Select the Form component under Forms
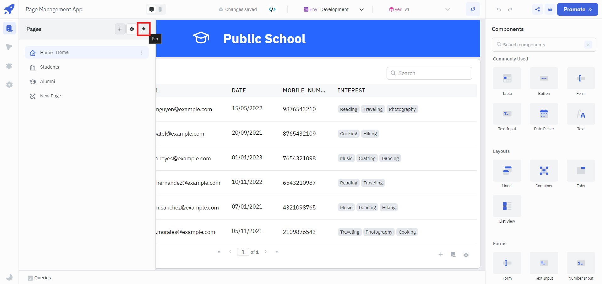 507,266
